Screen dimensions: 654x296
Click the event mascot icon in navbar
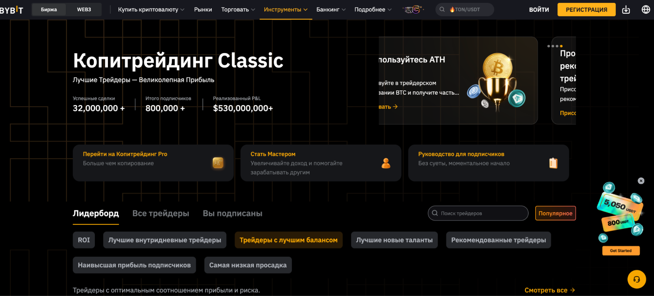coord(413,9)
